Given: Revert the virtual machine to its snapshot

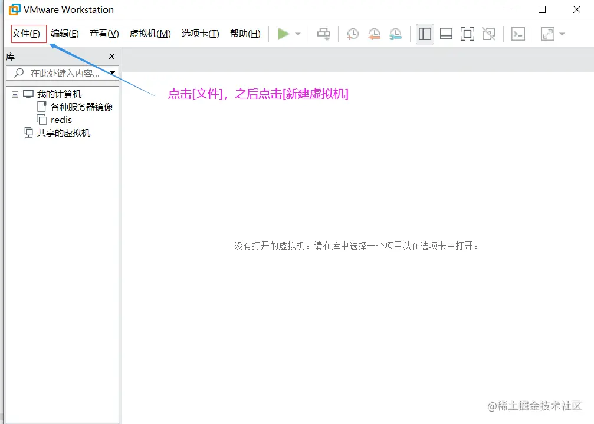Looking at the screenshot, I should click(374, 34).
